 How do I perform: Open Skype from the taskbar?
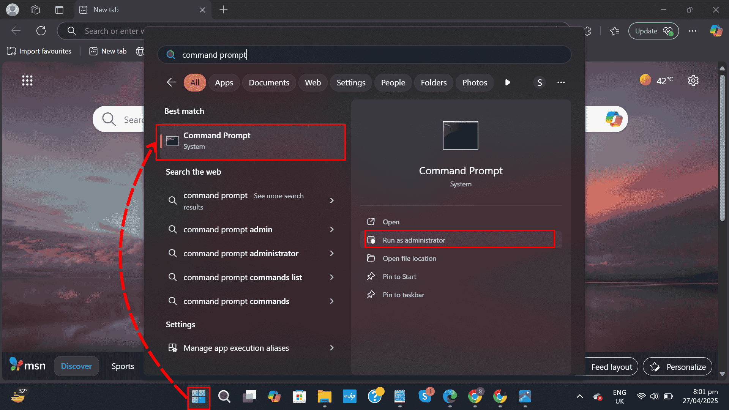pos(425,397)
